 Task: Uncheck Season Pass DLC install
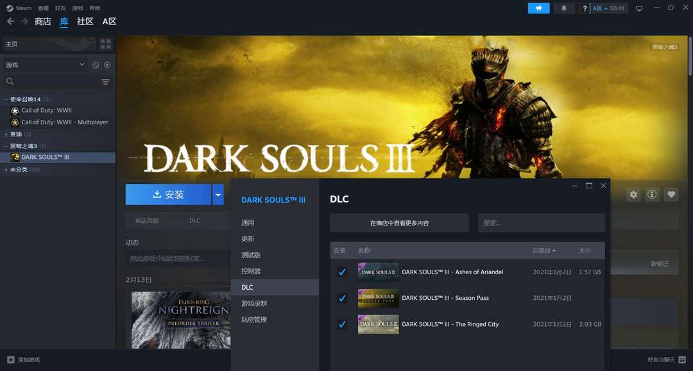pos(341,298)
